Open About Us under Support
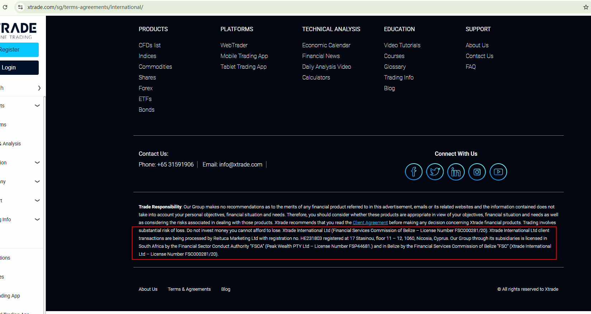The height and width of the screenshot is (314, 591). point(477,45)
